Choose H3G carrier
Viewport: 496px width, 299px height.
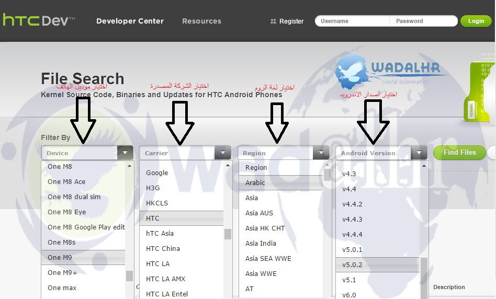182,188
